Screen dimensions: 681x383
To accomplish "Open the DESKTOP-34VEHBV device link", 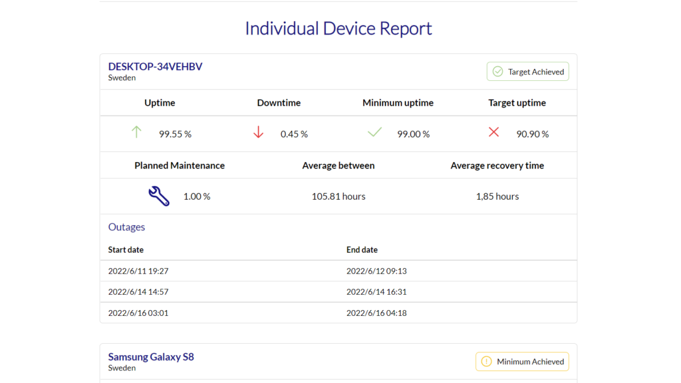I will [x=155, y=66].
